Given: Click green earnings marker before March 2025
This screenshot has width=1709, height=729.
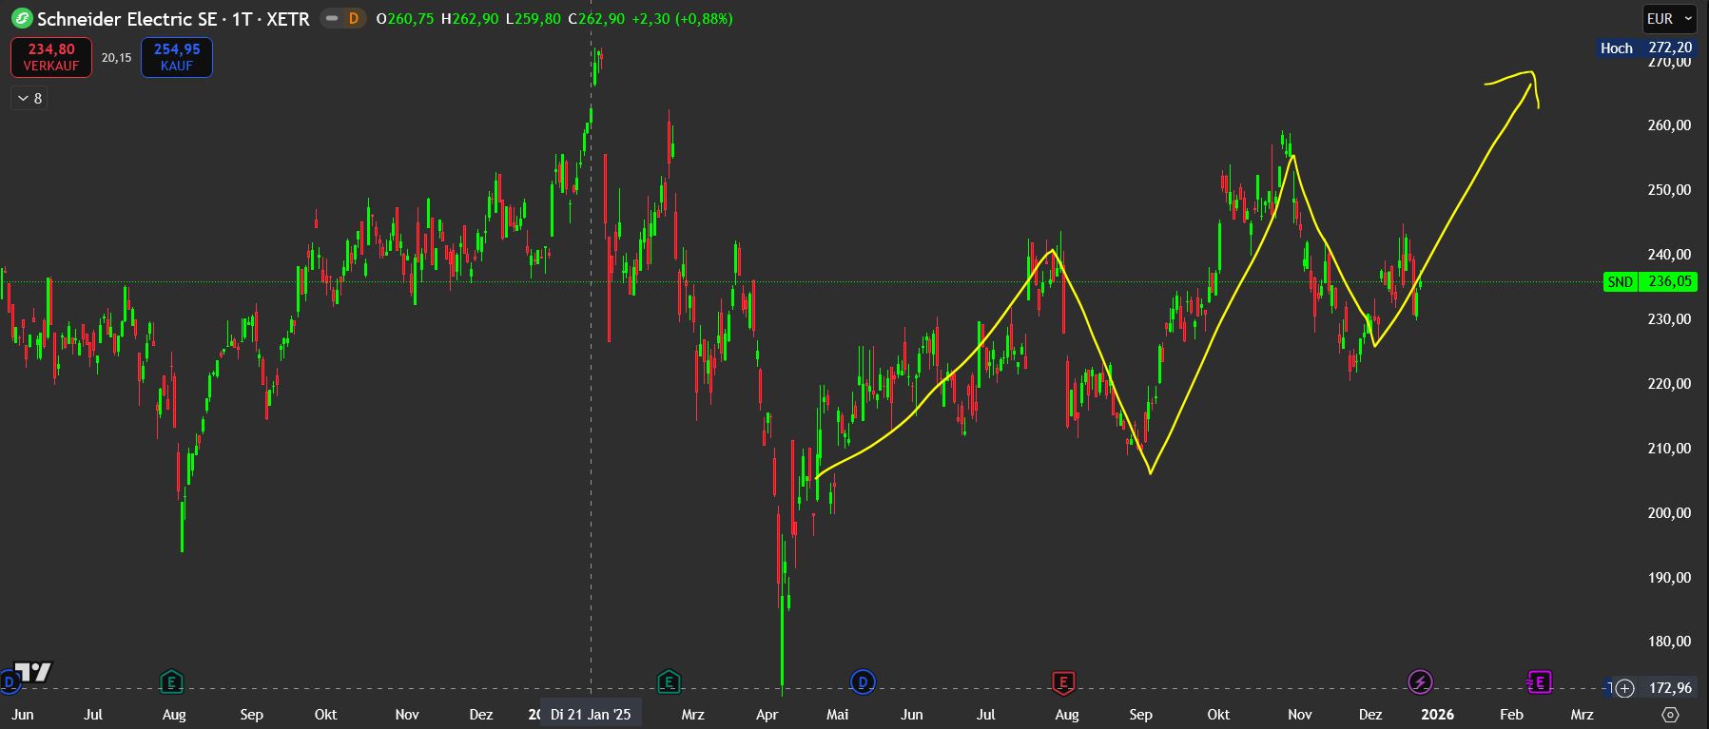Looking at the screenshot, I should (669, 681).
